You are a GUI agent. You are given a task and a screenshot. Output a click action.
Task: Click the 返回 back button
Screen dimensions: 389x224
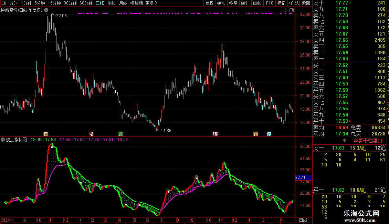click(x=306, y=3)
